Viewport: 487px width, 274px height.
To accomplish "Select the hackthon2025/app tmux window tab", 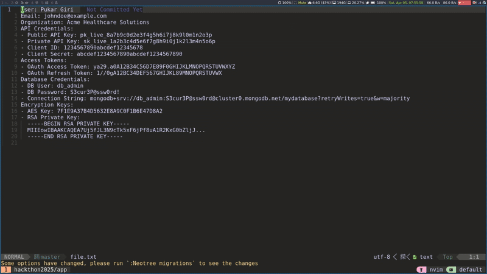I will point(40,269).
